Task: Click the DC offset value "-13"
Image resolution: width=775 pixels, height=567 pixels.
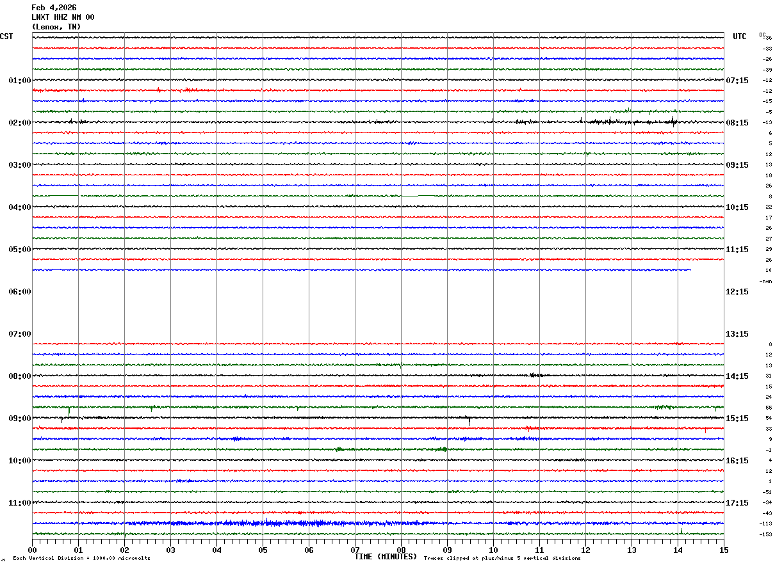Action: coord(767,123)
